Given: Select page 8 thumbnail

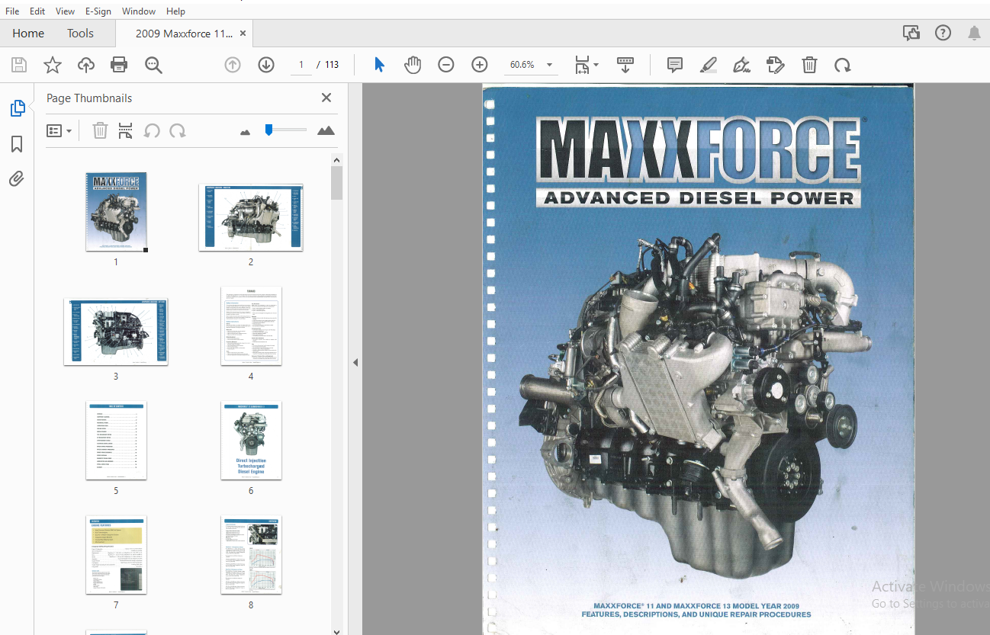Looking at the screenshot, I should point(251,555).
